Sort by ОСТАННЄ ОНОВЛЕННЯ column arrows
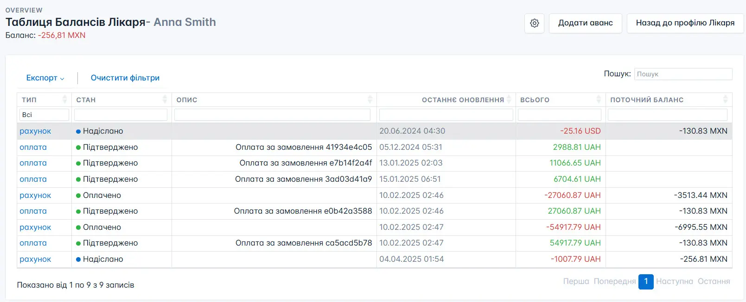This screenshot has width=746, height=302. click(x=509, y=99)
